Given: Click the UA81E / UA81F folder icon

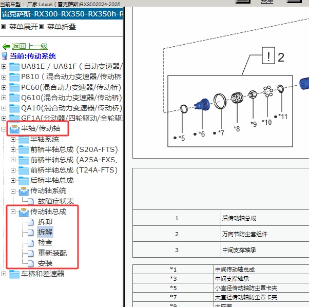Looking at the screenshot, I should point(14,67).
